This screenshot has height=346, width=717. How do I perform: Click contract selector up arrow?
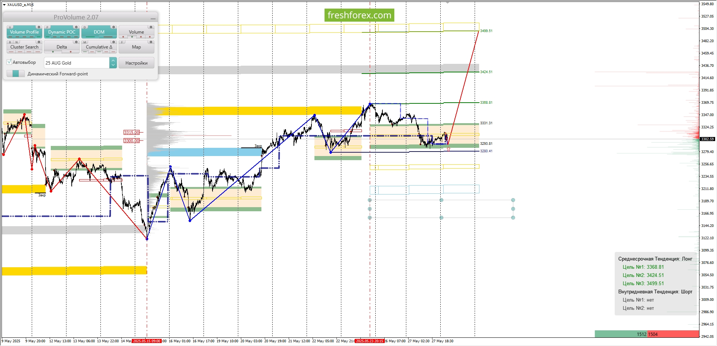point(113,60)
